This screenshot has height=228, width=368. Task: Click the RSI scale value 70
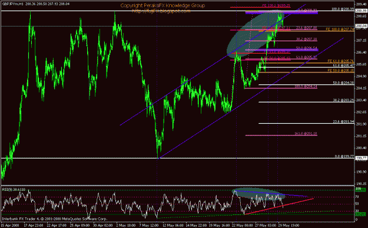click(357, 197)
